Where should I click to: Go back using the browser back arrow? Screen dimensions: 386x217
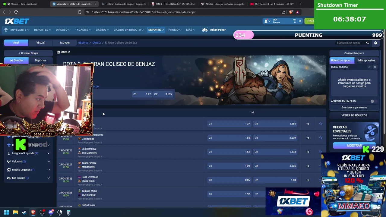click(4, 12)
